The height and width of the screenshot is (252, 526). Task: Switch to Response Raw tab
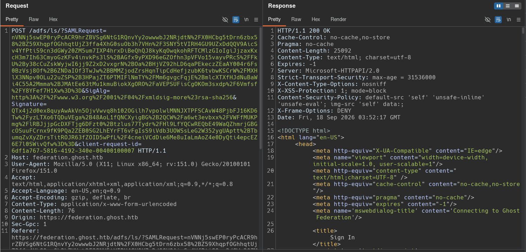[x=296, y=19]
